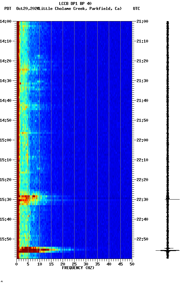The image size is (182, 285).
Task: Click the '35' frequency axis tick label
Action: (97, 264)
